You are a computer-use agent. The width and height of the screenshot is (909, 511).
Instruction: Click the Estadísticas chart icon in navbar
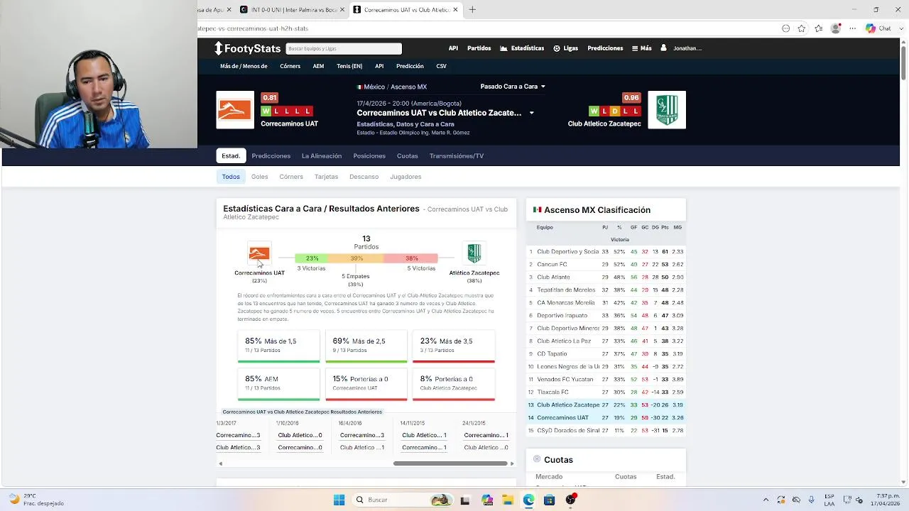(504, 48)
